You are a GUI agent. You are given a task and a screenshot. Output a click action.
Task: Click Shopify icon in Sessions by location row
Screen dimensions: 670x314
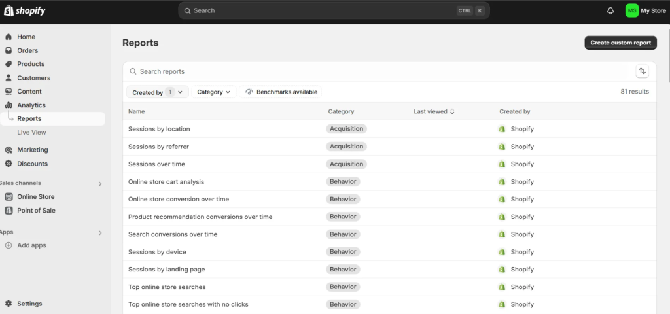[502, 129]
